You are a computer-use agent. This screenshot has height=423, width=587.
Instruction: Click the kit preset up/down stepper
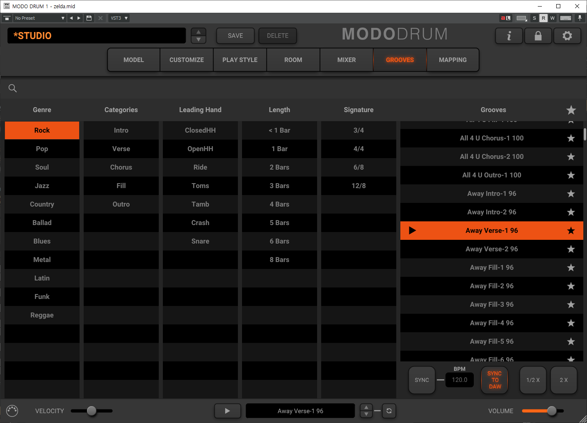coord(199,36)
